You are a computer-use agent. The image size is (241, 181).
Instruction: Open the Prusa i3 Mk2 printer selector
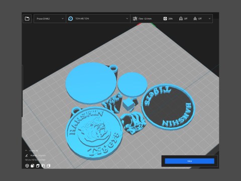[50, 19]
